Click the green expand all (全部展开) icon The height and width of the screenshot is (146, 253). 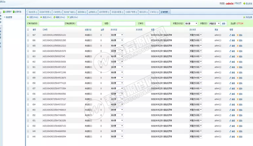click(4, 12)
